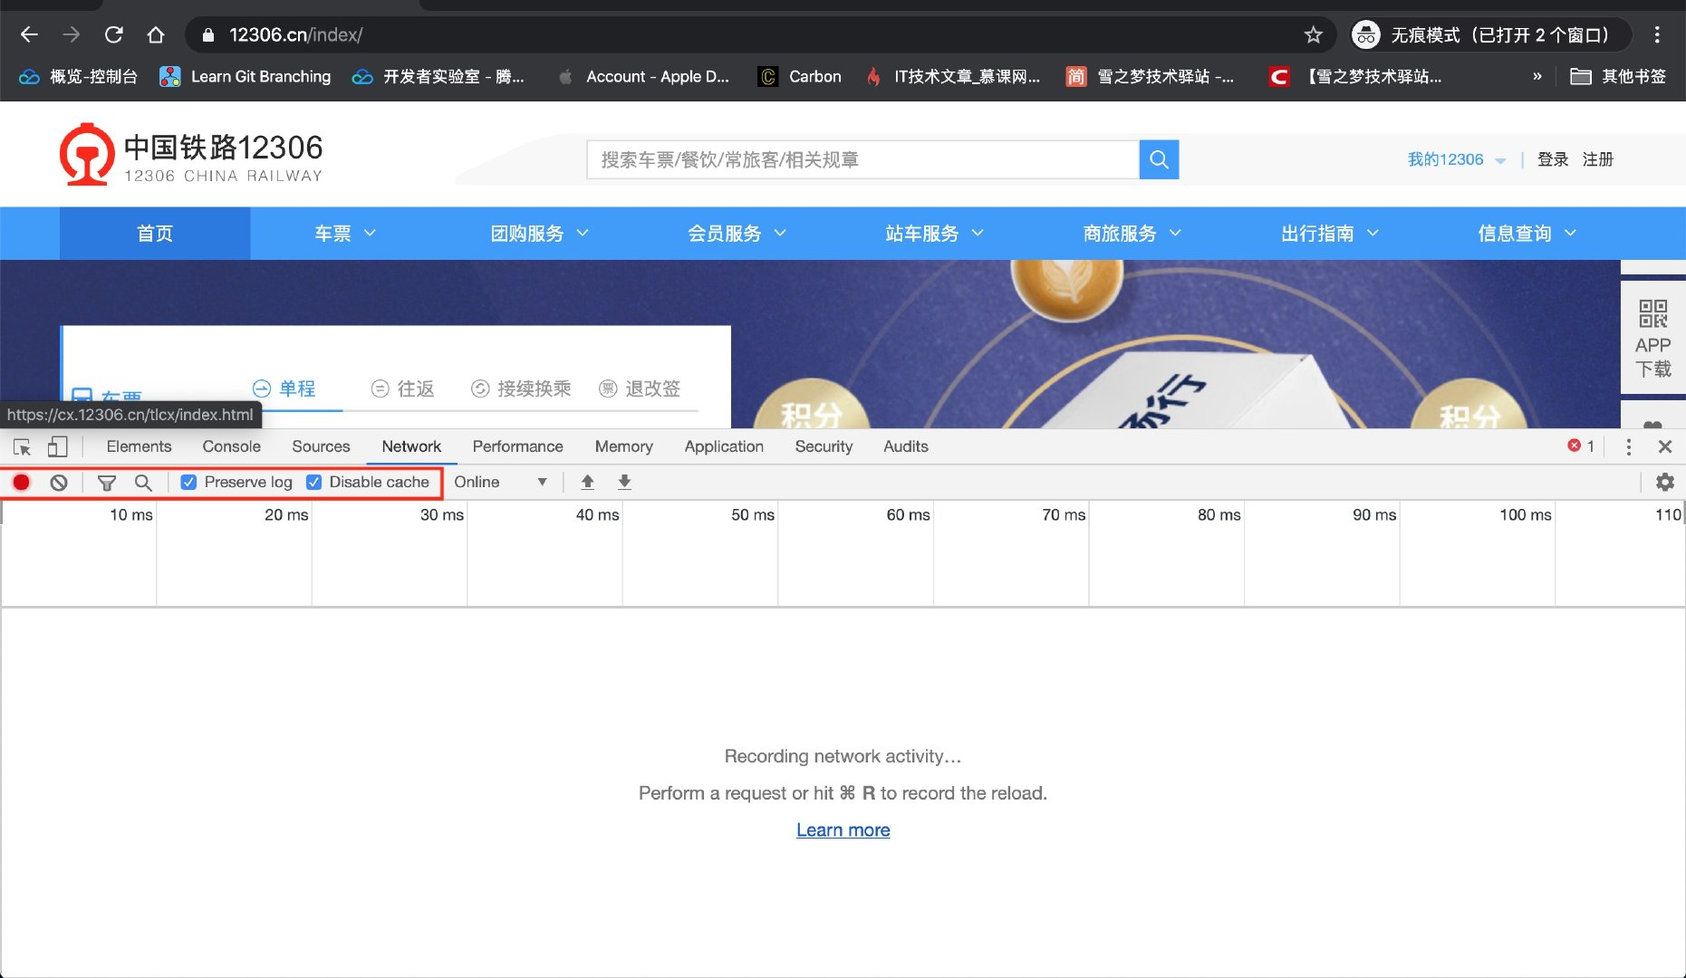The image size is (1686, 978).
Task: Clear the network log
Action: click(59, 483)
